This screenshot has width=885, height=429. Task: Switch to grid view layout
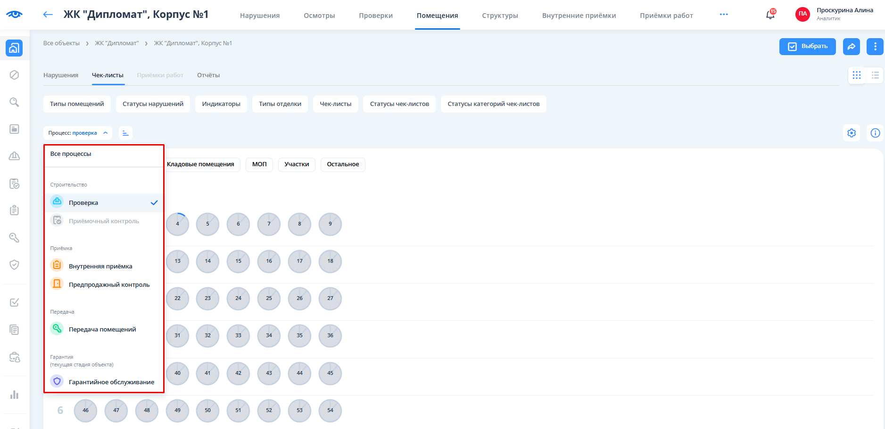point(856,75)
